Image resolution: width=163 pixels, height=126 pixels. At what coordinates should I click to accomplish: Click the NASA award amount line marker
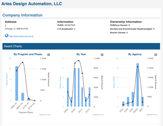(138, 67)
